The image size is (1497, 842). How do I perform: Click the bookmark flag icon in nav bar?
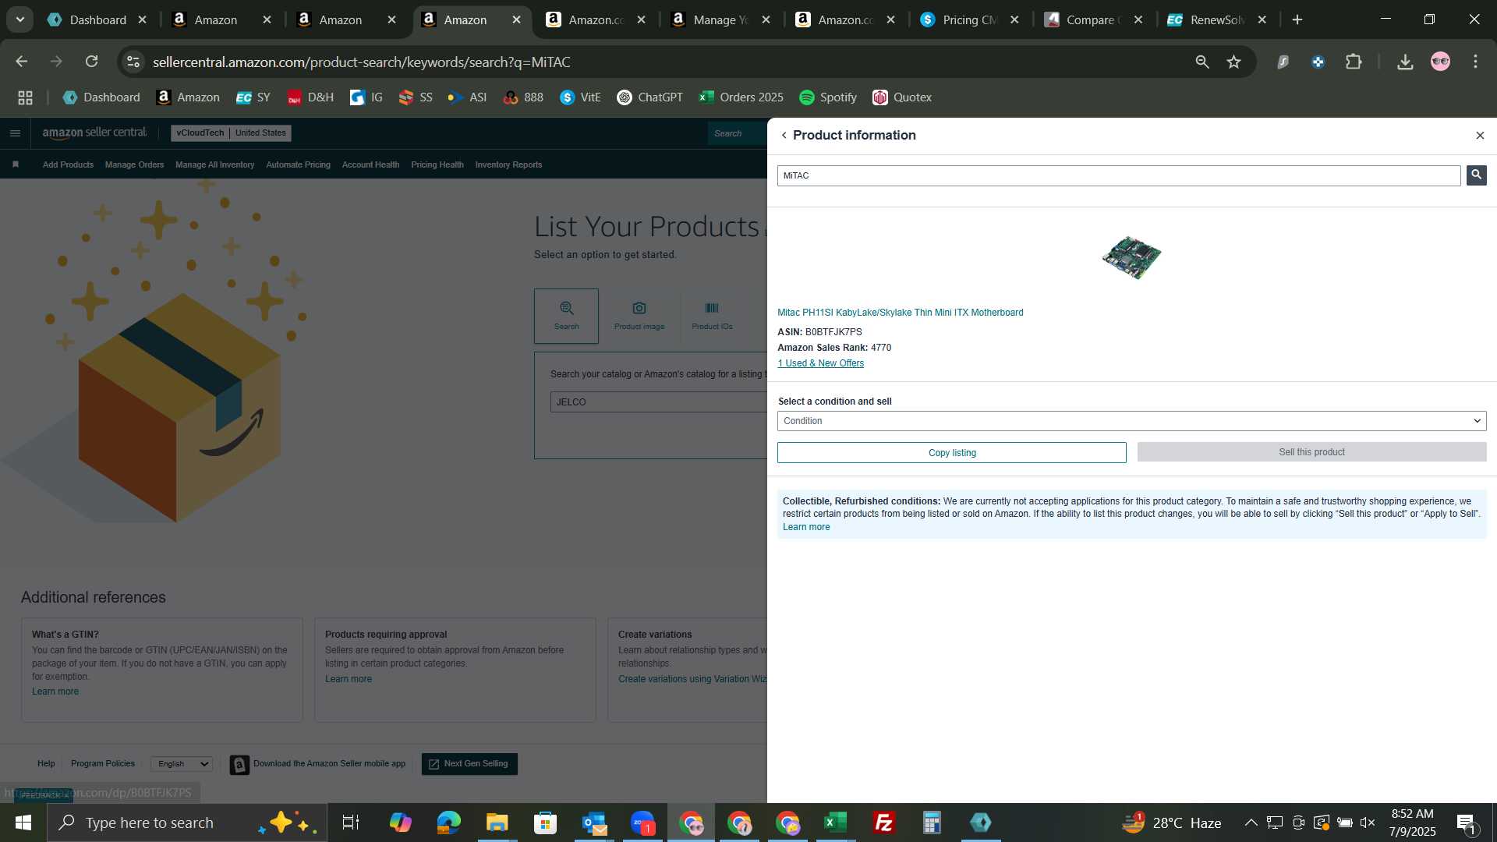click(16, 165)
